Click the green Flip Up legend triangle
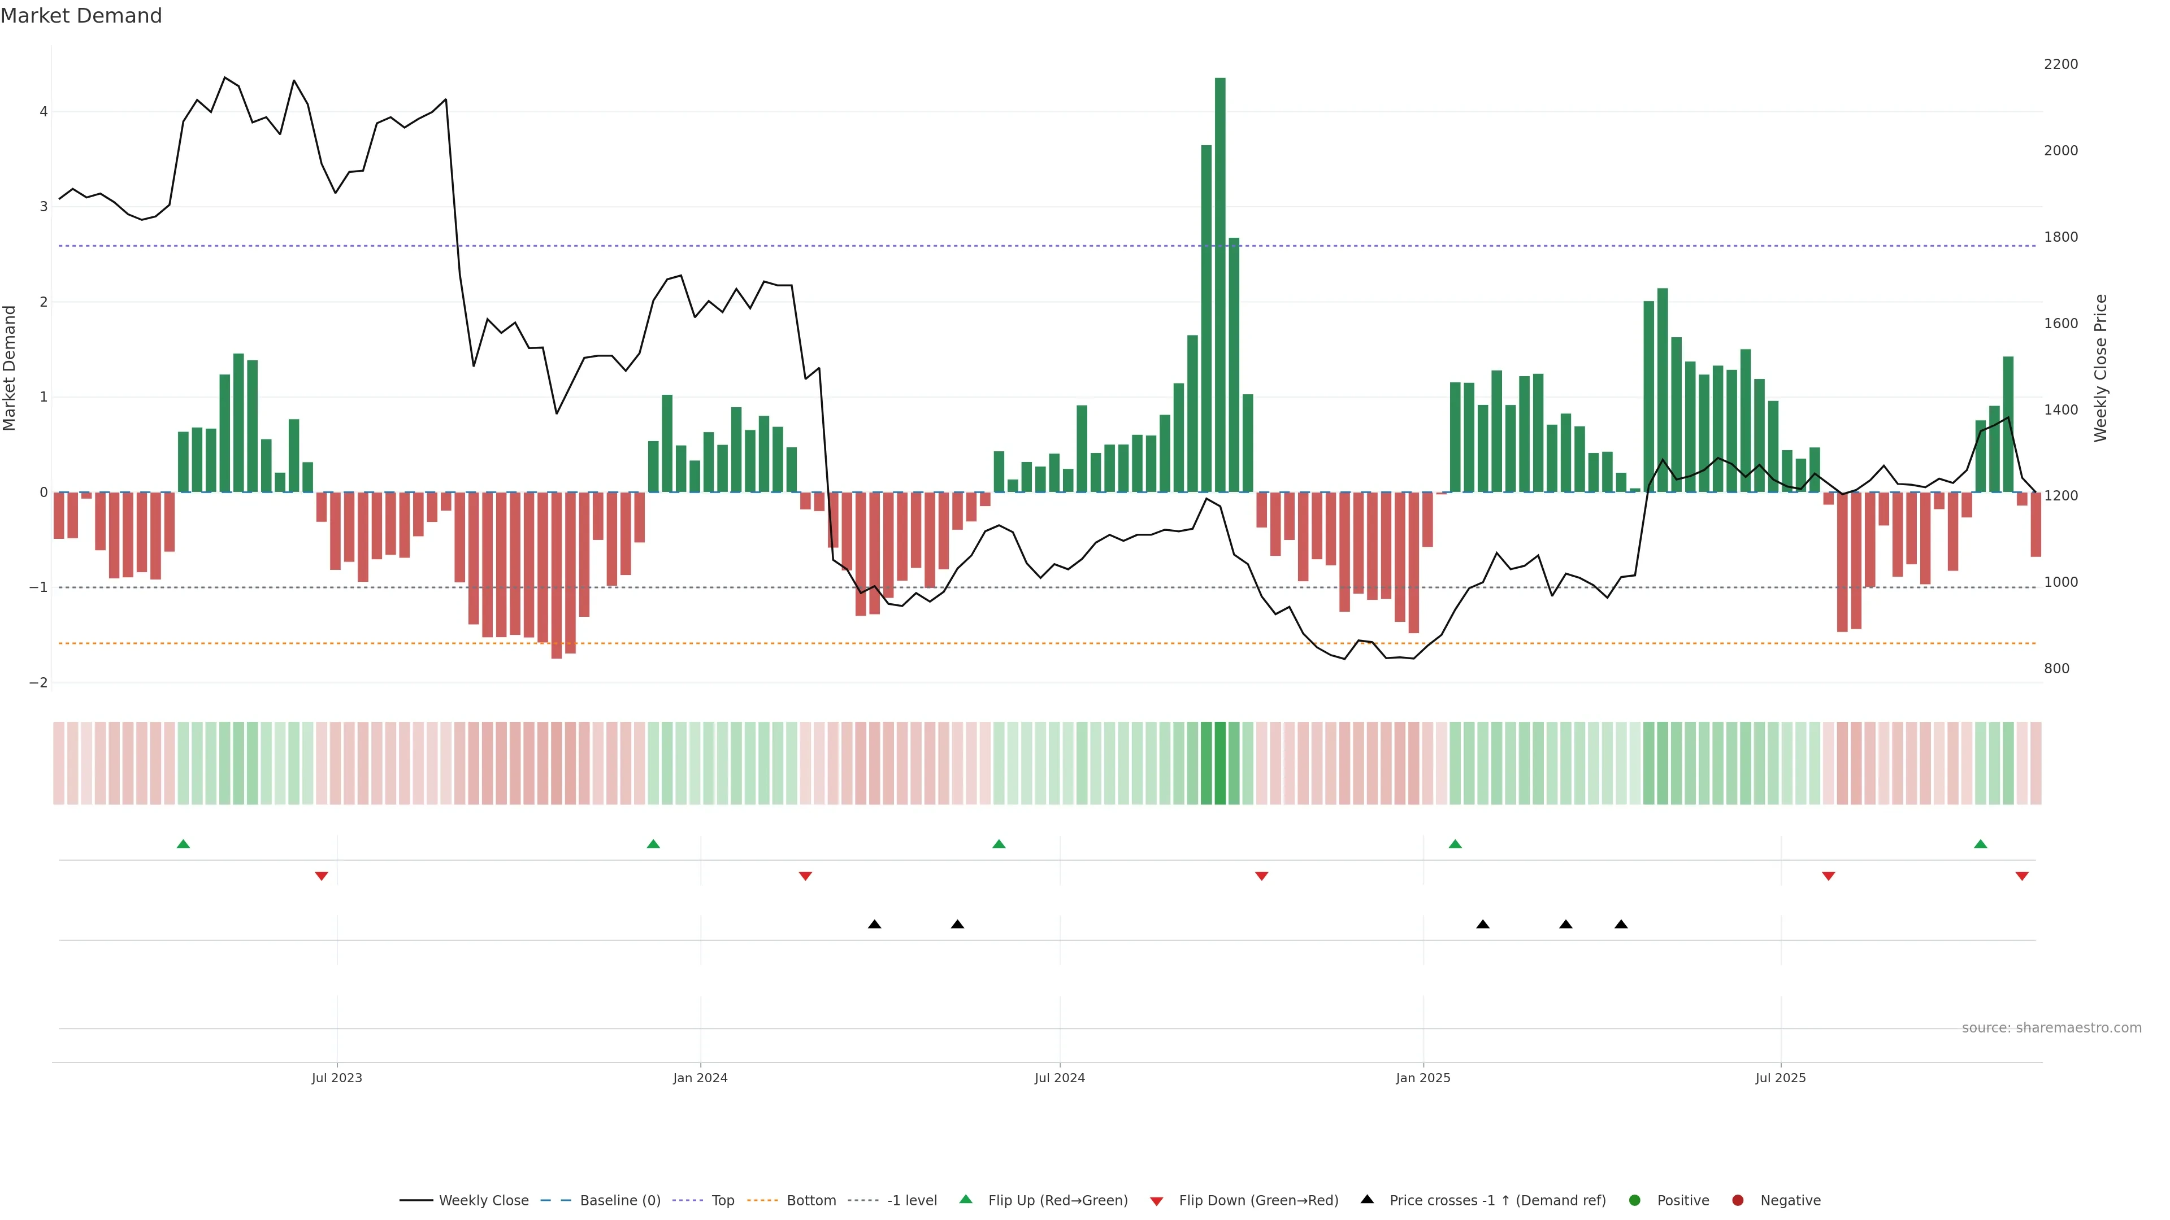This screenshot has height=1220, width=2170. (966, 1199)
